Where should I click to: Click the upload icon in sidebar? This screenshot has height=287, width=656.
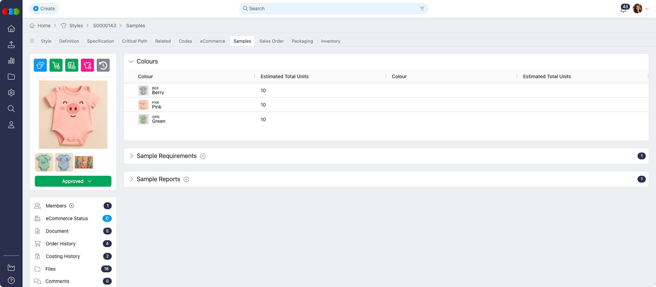[11, 45]
